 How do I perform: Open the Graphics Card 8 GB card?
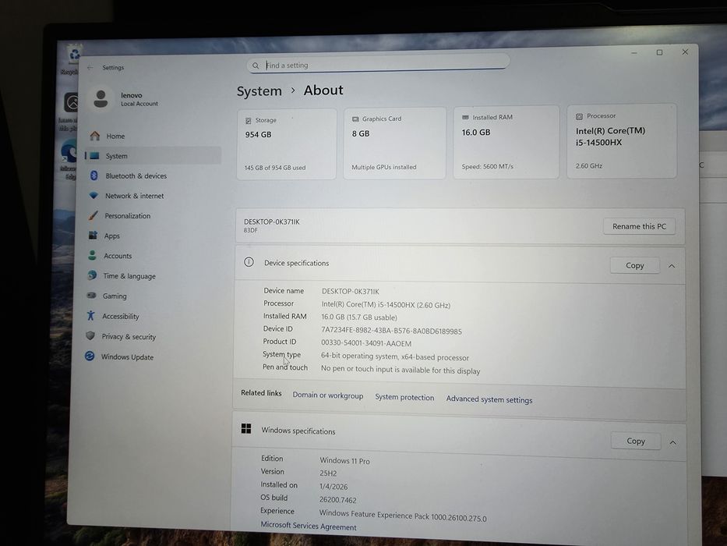point(394,143)
